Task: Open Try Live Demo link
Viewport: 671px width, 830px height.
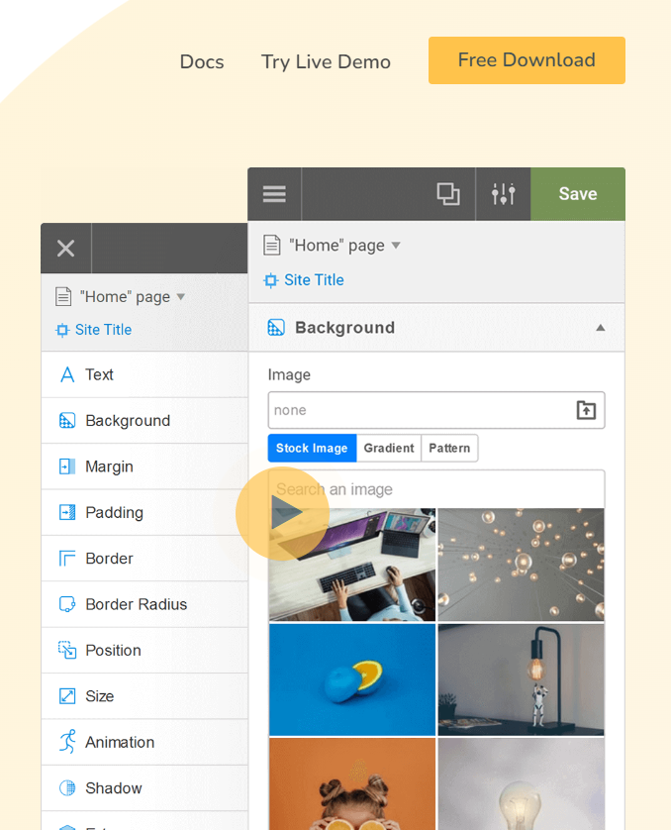Action: (326, 62)
